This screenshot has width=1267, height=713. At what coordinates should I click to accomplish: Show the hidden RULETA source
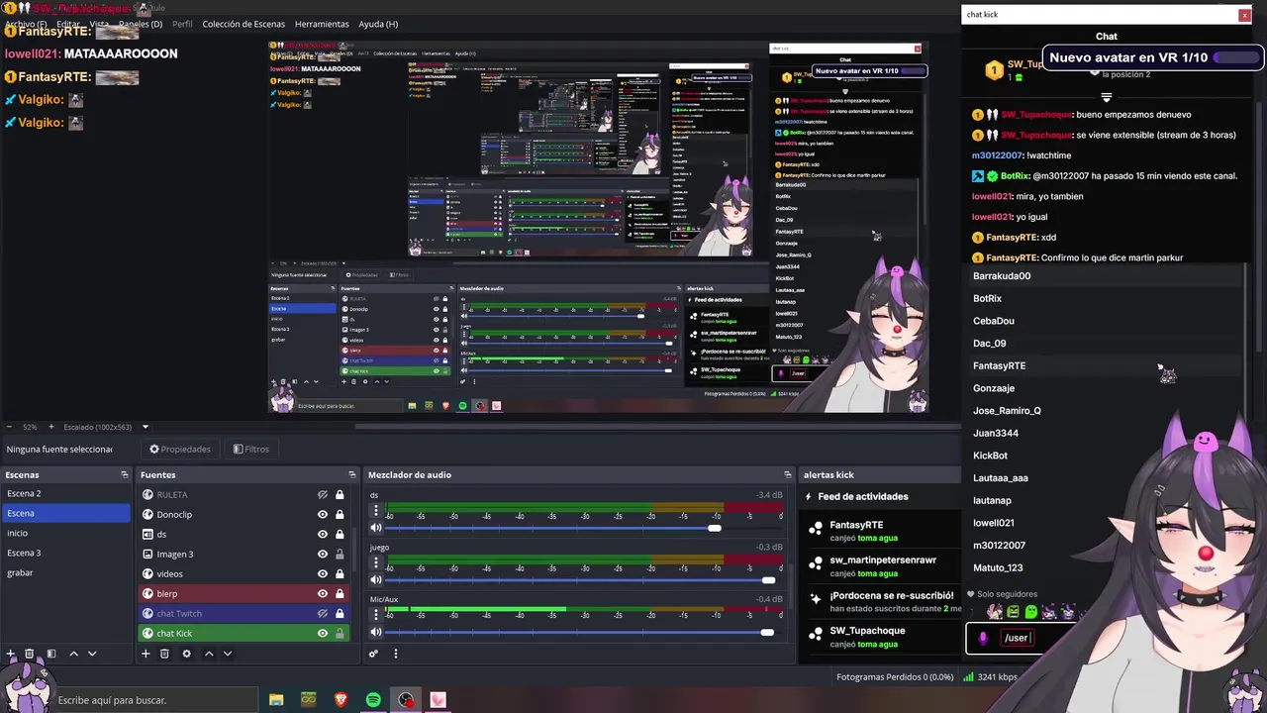(x=323, y=494)
